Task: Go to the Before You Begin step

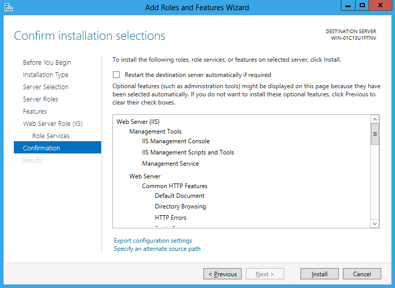Action: [47, 62]
